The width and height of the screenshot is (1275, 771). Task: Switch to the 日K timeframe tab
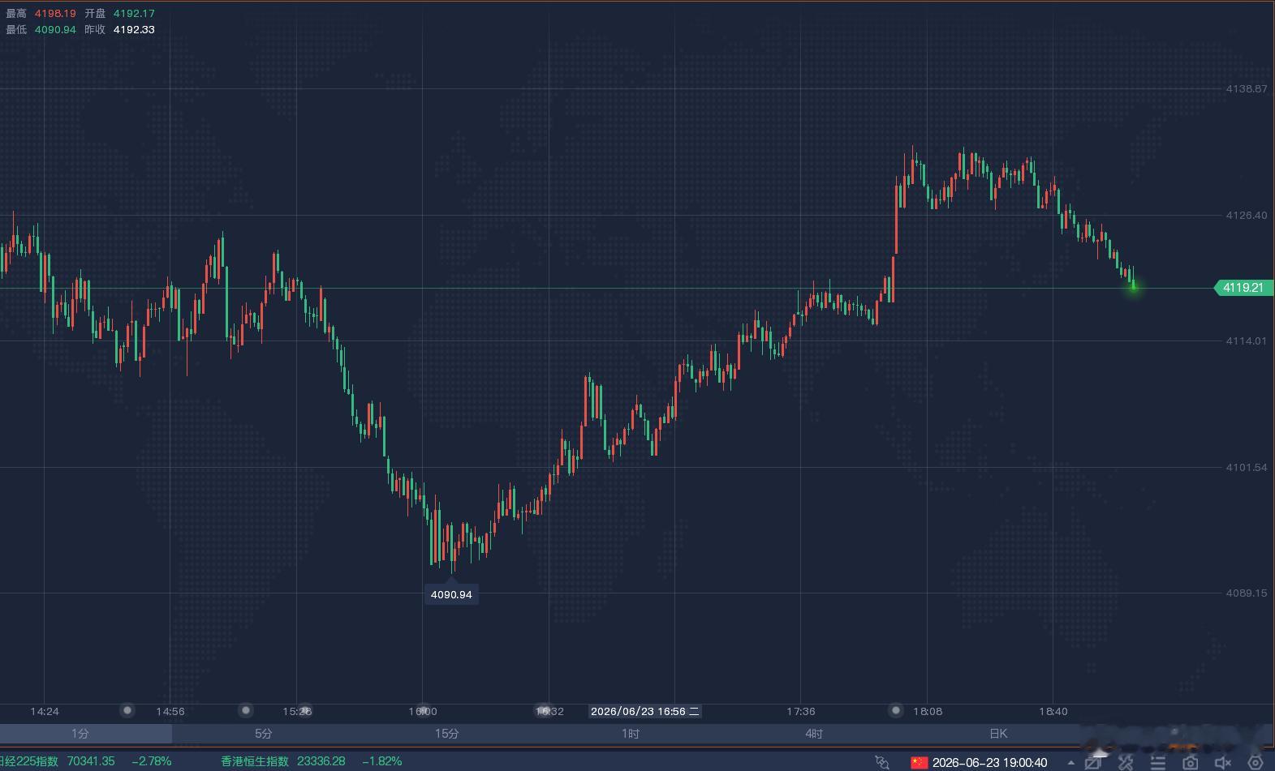998,734
